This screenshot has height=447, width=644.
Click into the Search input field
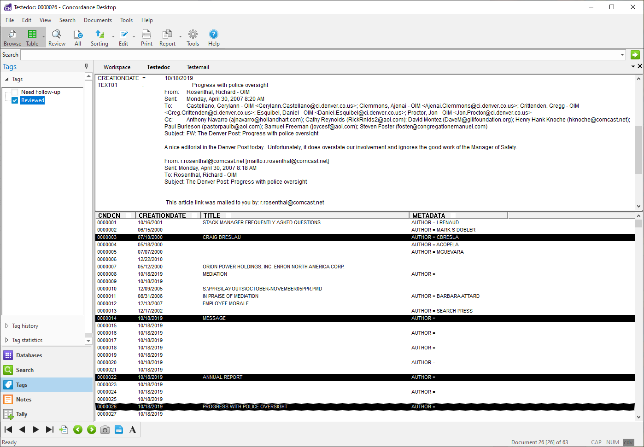pyautogui.click(x=320, y=55)
